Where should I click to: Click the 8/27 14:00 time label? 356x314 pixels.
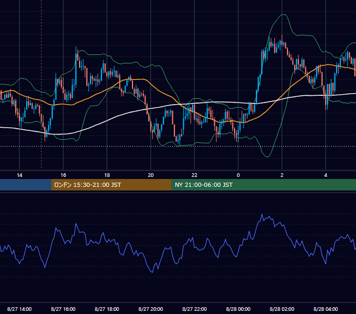(x=19, y=309)
